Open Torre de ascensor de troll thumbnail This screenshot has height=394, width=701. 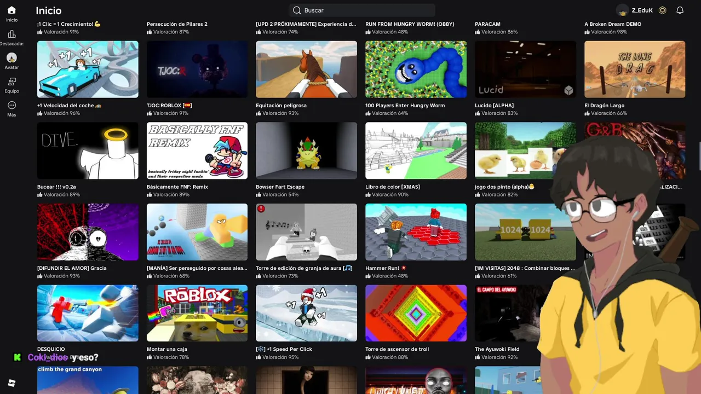click(416, 313)
